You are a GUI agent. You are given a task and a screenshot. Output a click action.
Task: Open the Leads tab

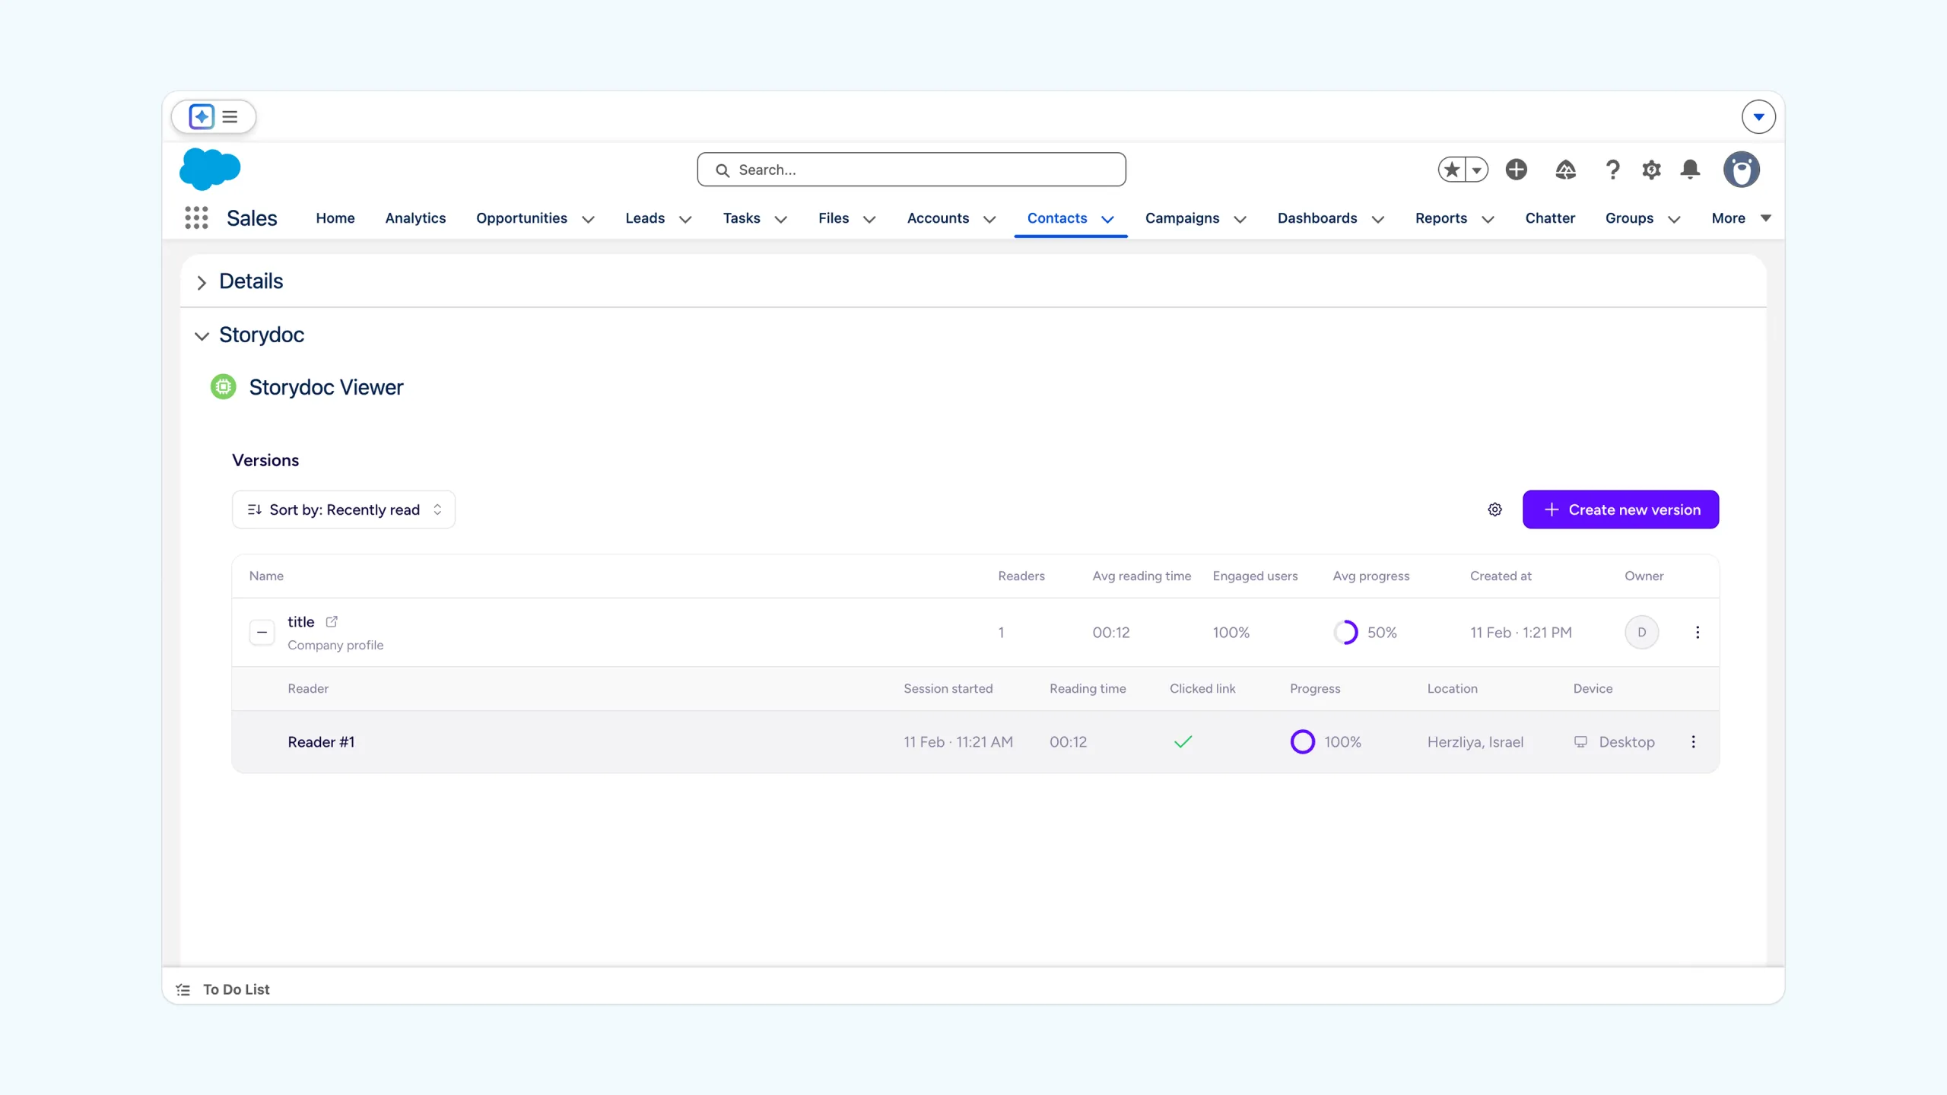click(645, 218)
